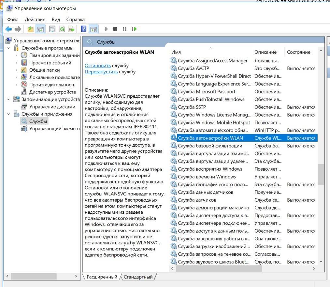Open the Действие menu
This screenshot has width=330, height=287.
tap(35, 20)
